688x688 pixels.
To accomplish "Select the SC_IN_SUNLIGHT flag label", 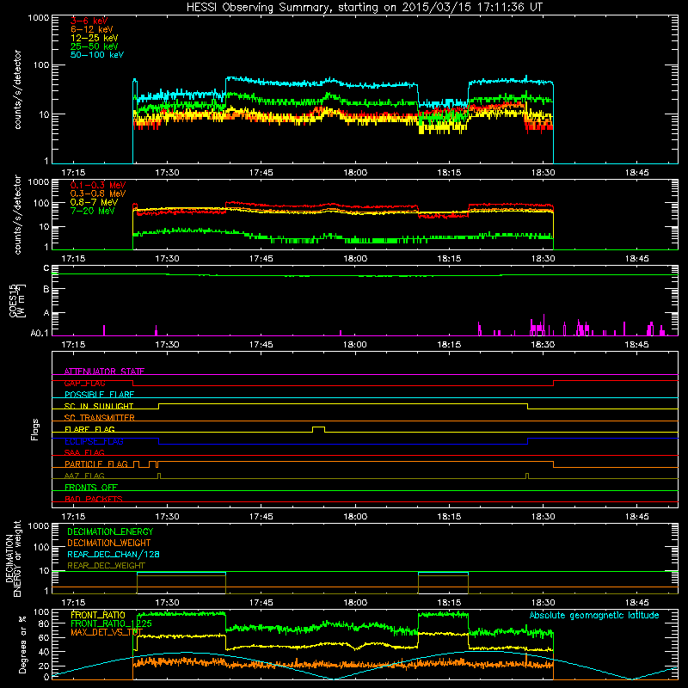I will (99, 406).
